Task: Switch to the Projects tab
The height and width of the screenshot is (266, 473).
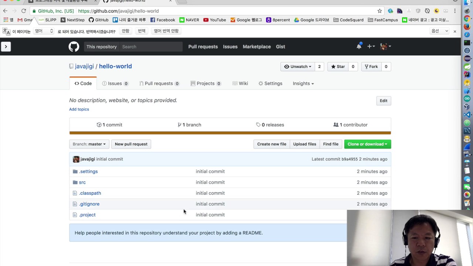Action: pos(205,83)
